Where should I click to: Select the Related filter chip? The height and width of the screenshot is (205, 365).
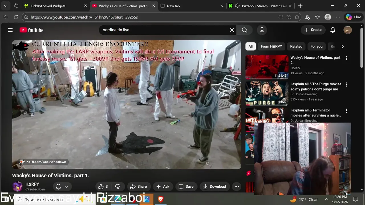coord(296,46)
